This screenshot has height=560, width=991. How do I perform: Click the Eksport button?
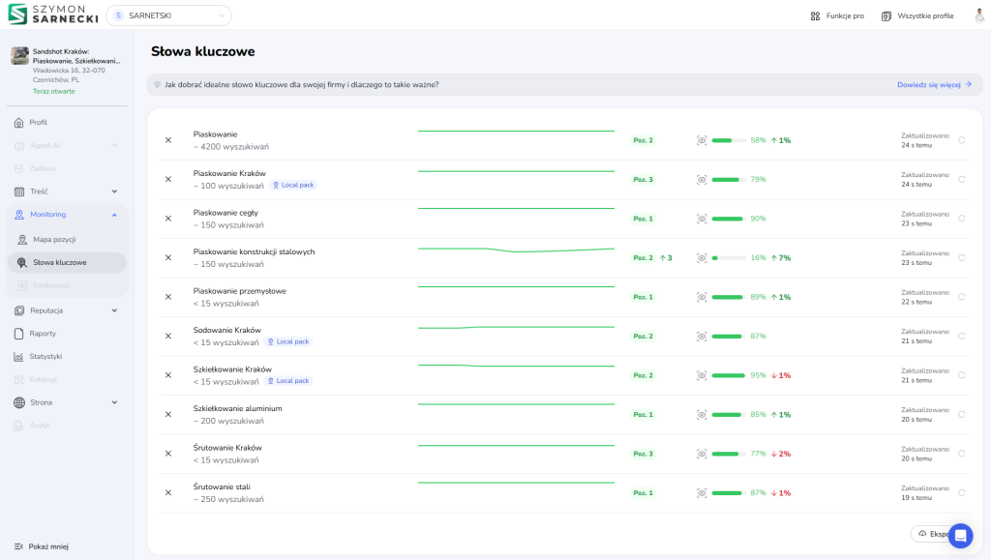click(x=933, y=534)
